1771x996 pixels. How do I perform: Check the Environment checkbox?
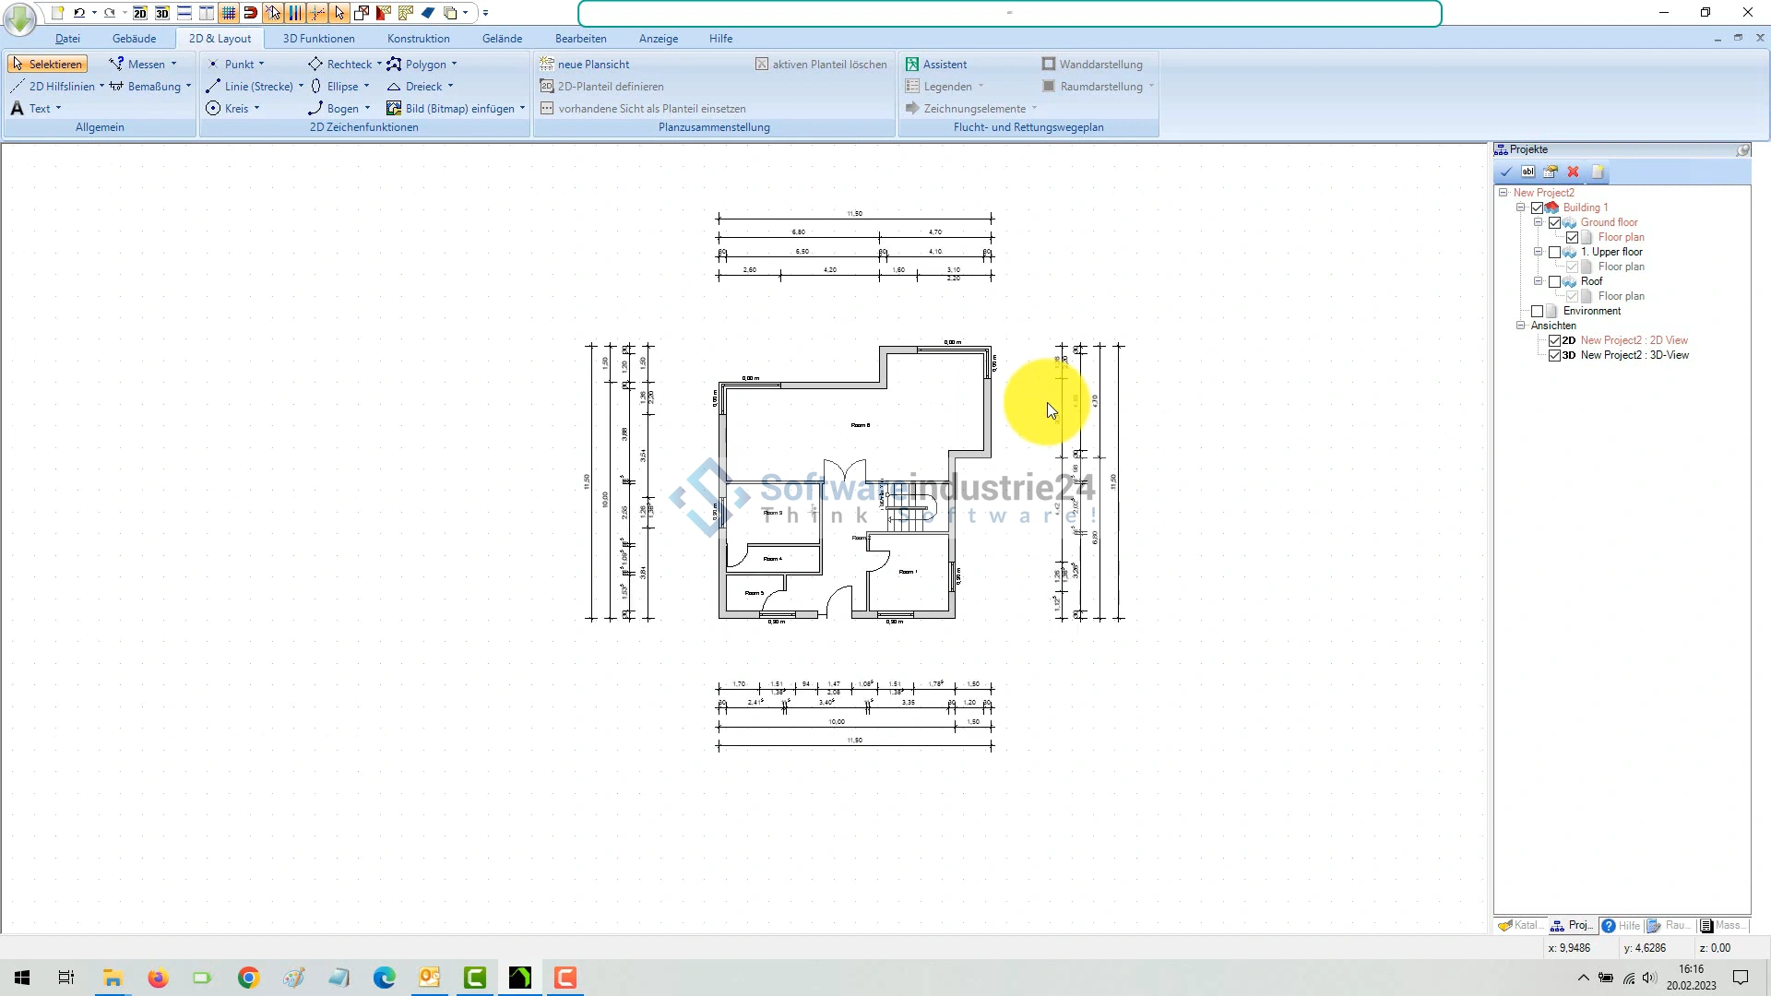coord(1538,311)
